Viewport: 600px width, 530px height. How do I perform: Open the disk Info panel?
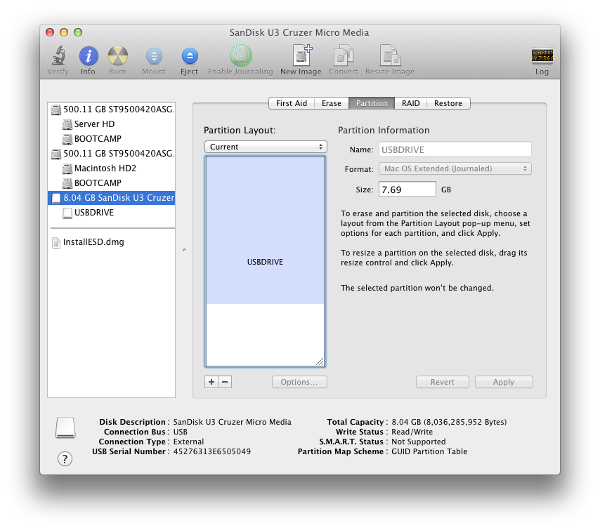coord(88,56)
